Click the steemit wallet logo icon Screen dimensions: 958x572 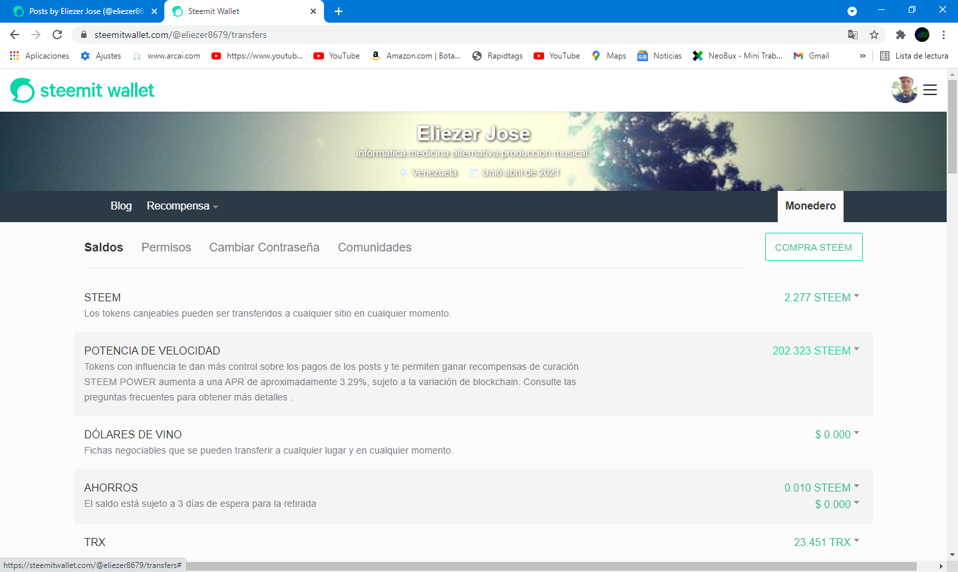click(x=22, y=90)
